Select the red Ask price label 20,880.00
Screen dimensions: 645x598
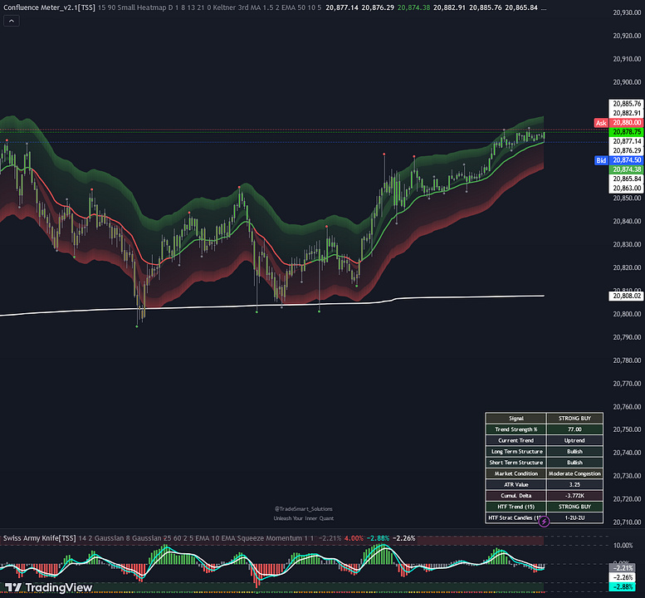pos(626,123)
